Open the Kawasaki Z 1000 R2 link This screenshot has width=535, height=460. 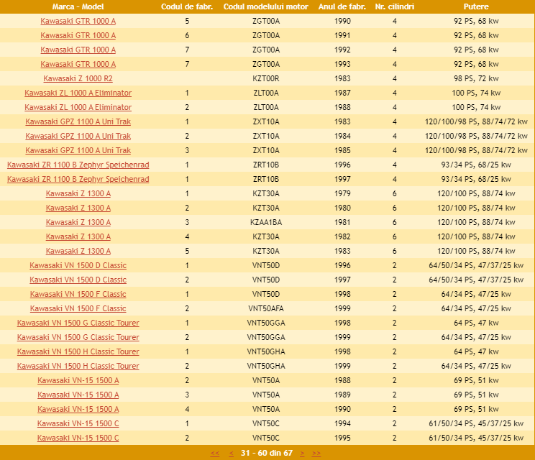click(x=78, y=78)
